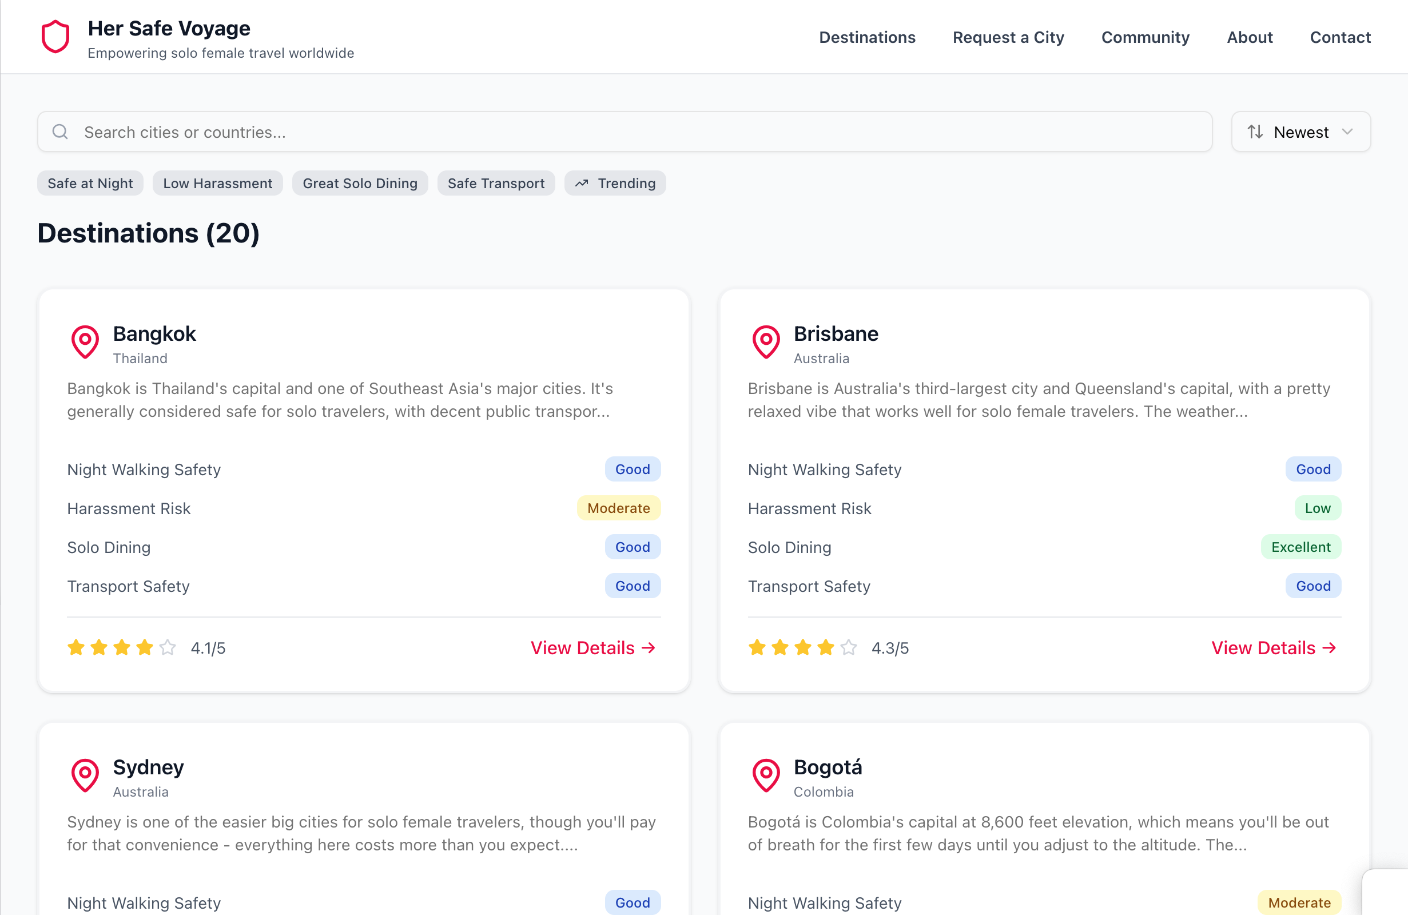Viewport: 1408px width, 915px height.
Task: Click the search magnifier icon
Action: 59,132
